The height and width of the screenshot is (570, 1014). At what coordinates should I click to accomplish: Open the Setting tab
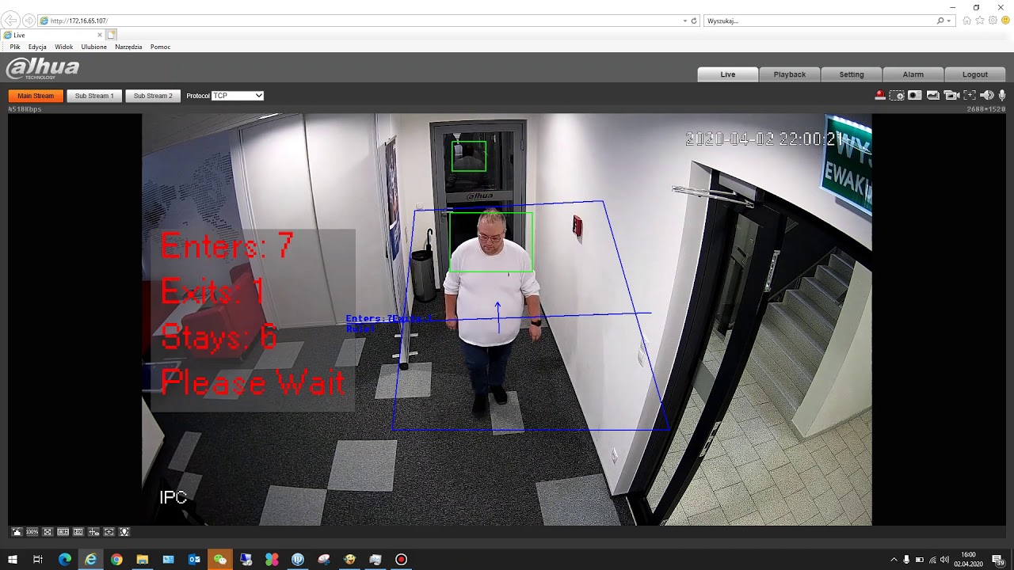[852, 74]
